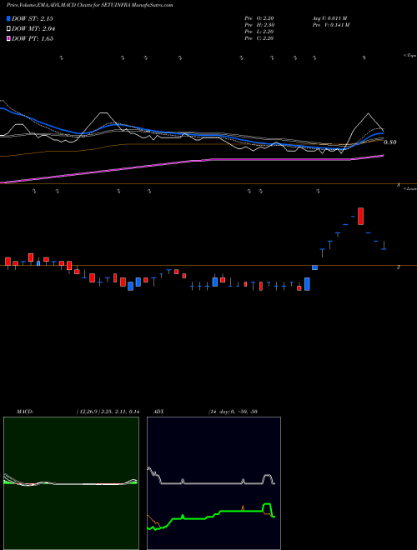The image size is (417, 550).
Task: Select the 'DOW PT: 1.65' legend text
Action: click(x=33, y=38)
